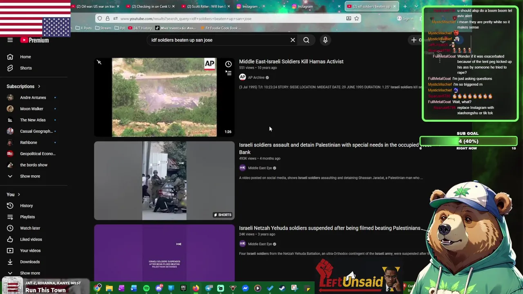This screenshot has width=523, height=294.
Task: Open Netzah Yehuda soldiers suspended video title
Action: tap(329, 228)
